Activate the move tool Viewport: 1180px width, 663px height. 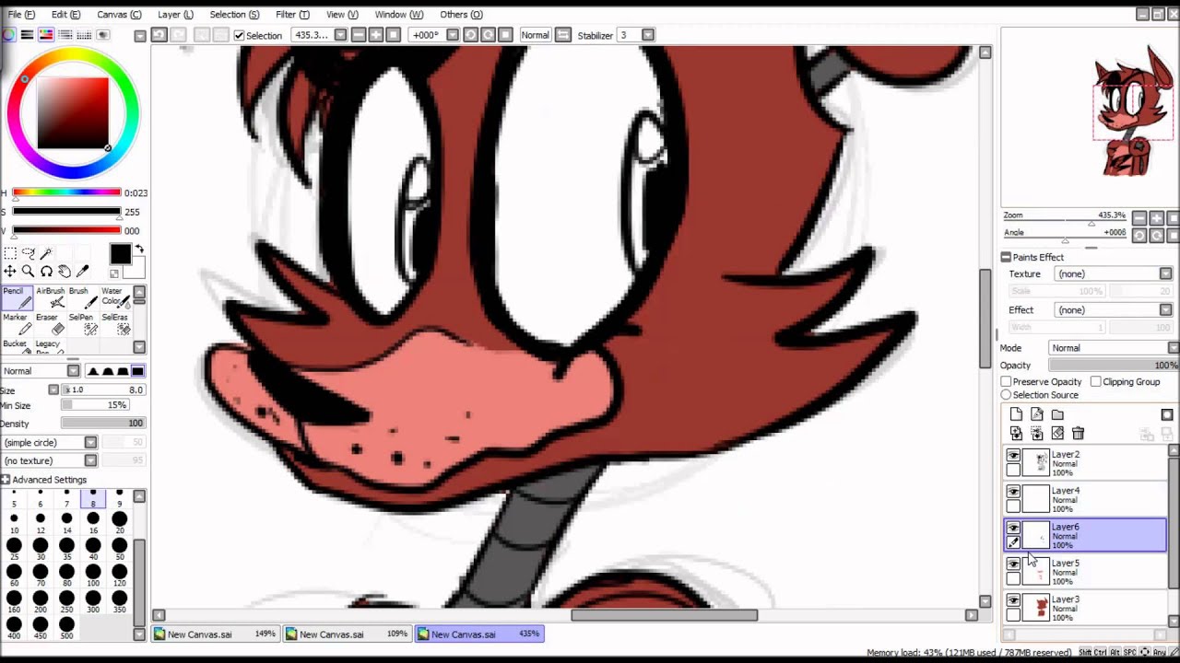9,271
